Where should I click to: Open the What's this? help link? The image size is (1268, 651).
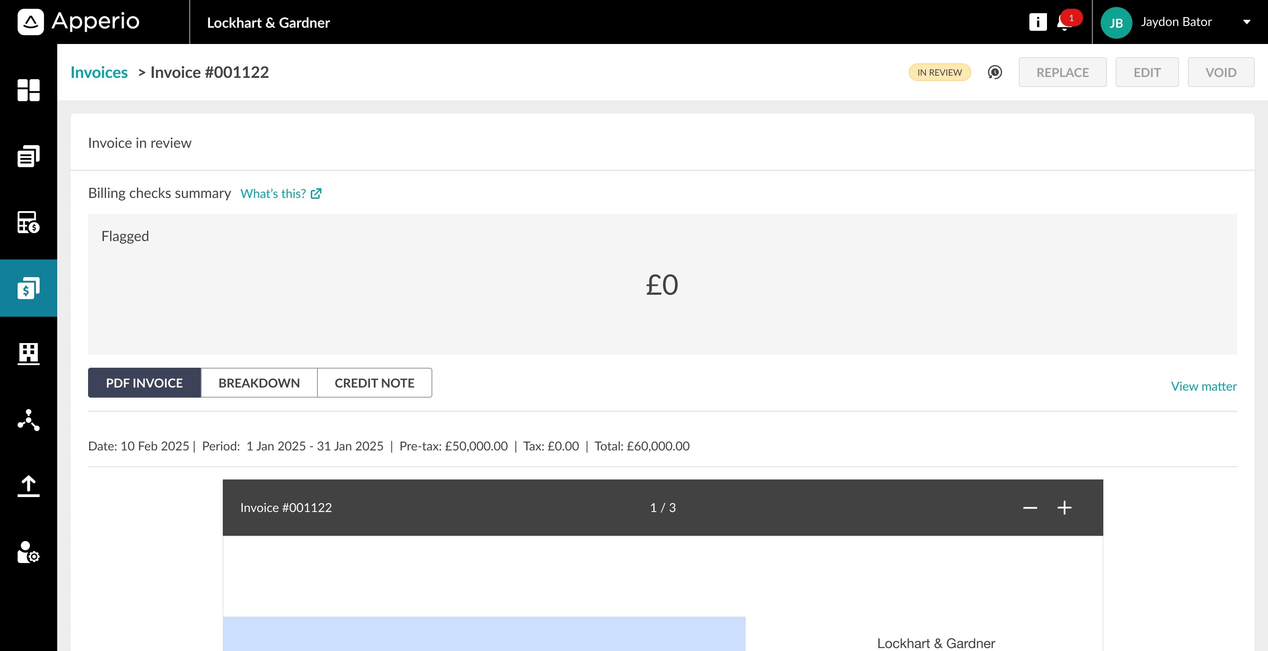(x=280, y=194)
